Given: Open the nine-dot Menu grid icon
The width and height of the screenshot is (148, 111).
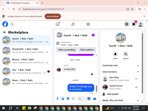Looking at the screenshot, I should (x=127, y=24).
